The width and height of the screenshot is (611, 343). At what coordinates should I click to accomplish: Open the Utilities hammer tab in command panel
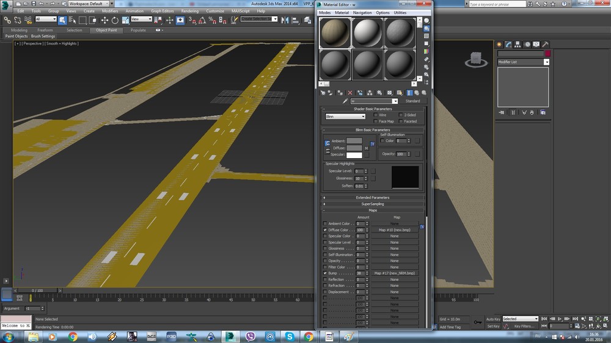(x=545, y=45)
